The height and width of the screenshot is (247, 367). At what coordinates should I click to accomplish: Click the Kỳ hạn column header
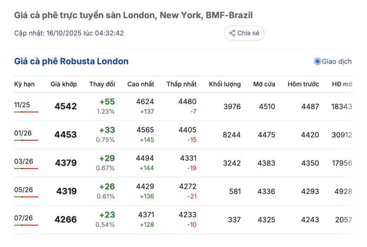pyautogui.click(x=24, y=84)
